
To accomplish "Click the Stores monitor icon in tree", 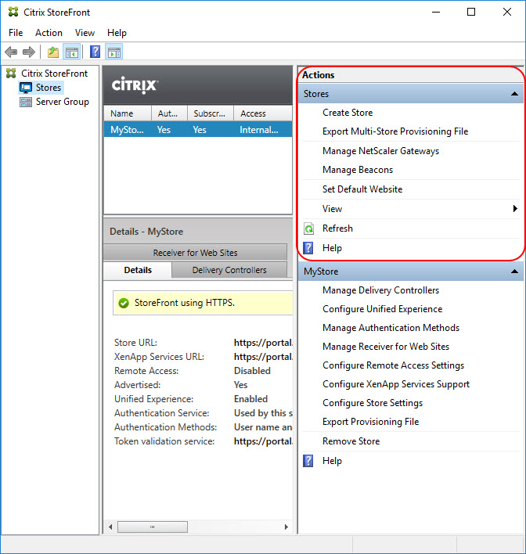I will 26,88.
